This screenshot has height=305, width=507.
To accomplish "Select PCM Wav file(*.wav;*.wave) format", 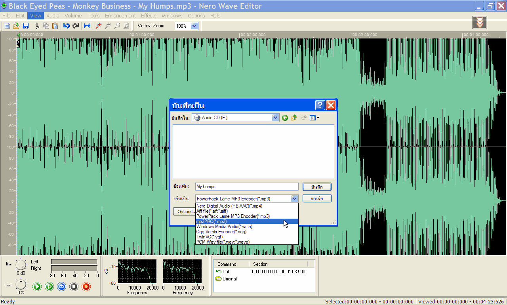I will click(x=247, y=242).
